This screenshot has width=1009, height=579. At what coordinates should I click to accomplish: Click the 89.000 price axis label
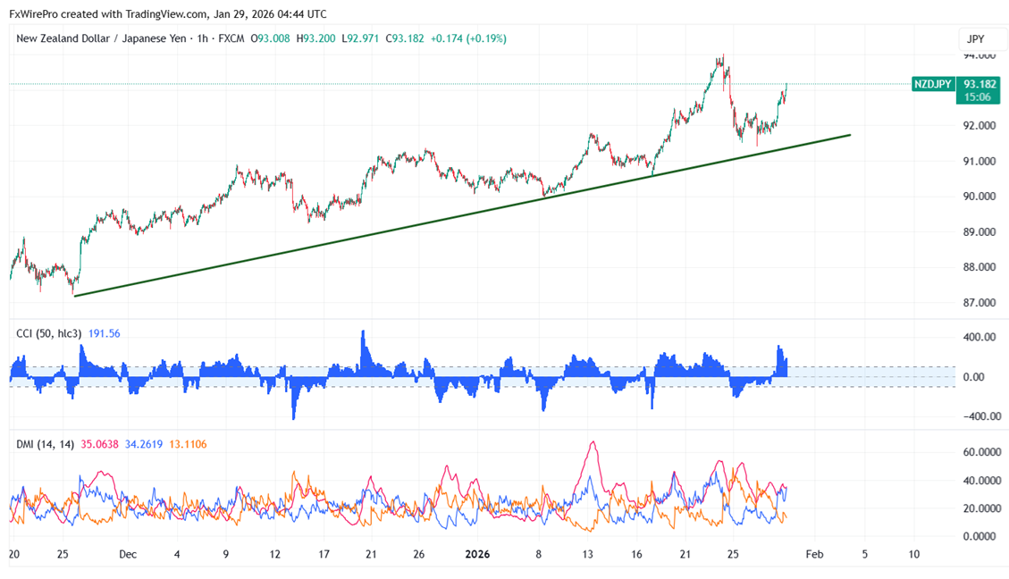979,231
